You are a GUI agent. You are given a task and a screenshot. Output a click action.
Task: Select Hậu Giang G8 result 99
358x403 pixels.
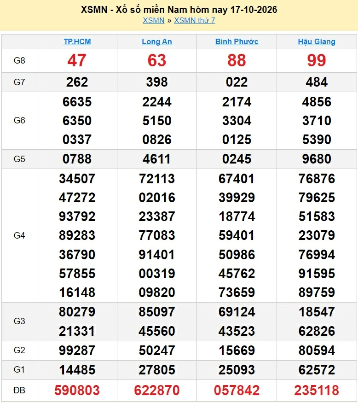(317, 60)
